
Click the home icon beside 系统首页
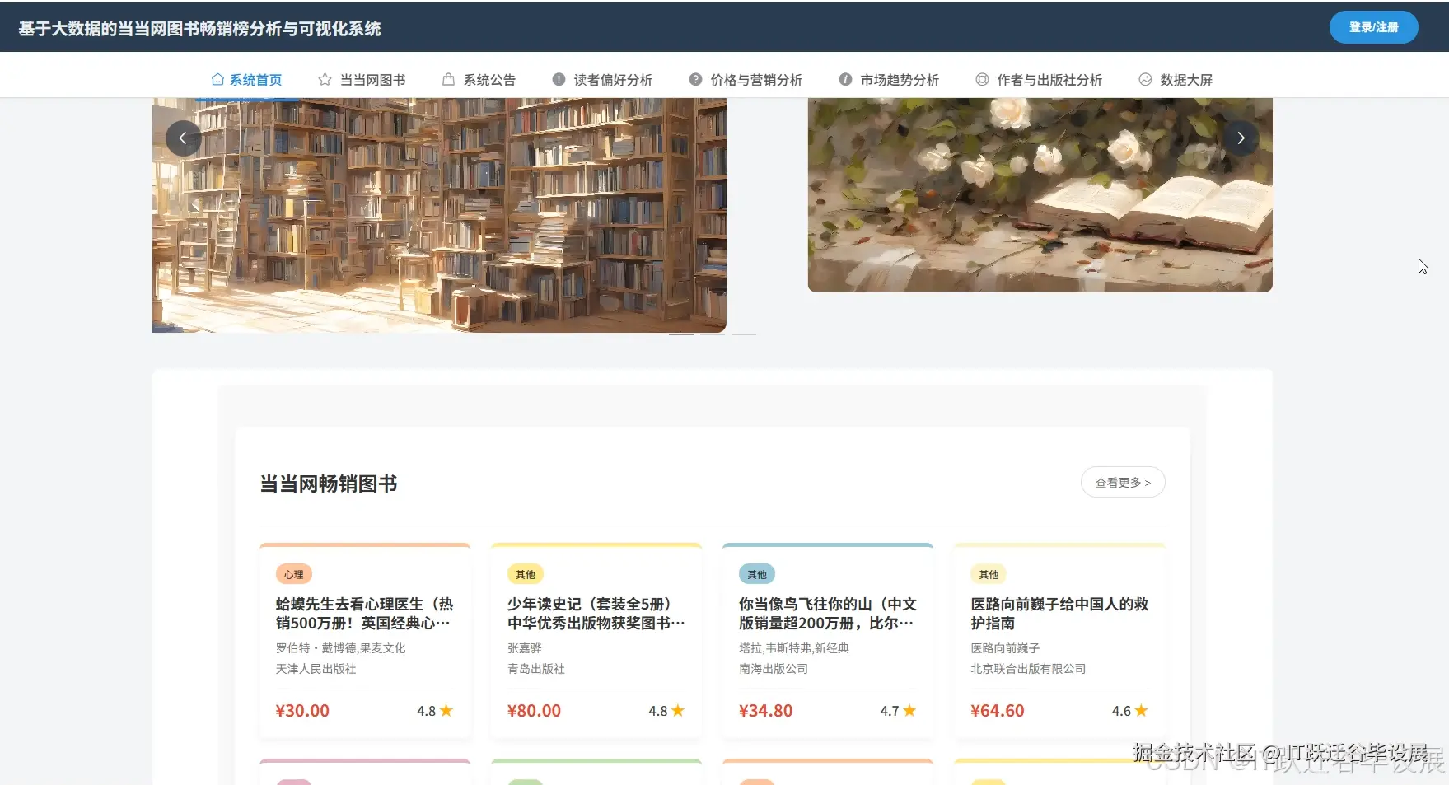pyautogui.click(x=217, y=80)
